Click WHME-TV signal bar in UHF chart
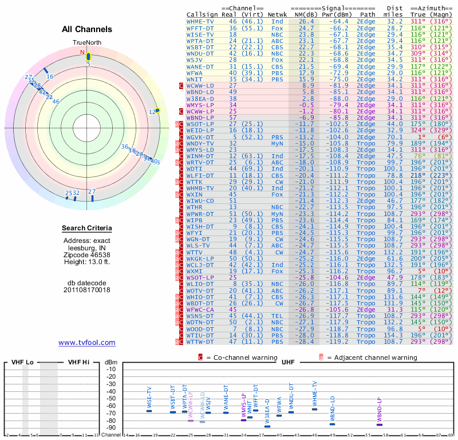This screenshot has height=440, width=458. 314,409
